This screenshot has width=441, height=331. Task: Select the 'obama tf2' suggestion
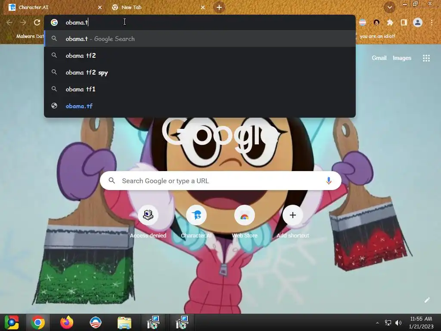[200, 56]
